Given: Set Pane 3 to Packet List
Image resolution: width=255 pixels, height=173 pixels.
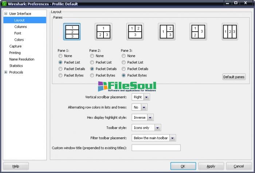Looking at the screenshot, I should click(124, 62).
